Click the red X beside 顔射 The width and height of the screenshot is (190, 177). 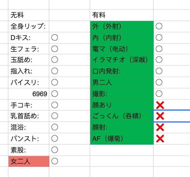pos(160,127)
